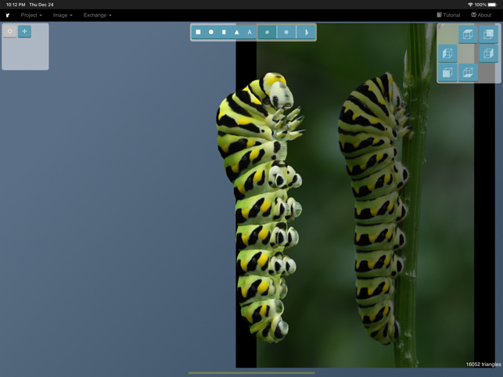Click the app logo in menu bar
This screenshot has height=377, width=503.
[8, 15]
